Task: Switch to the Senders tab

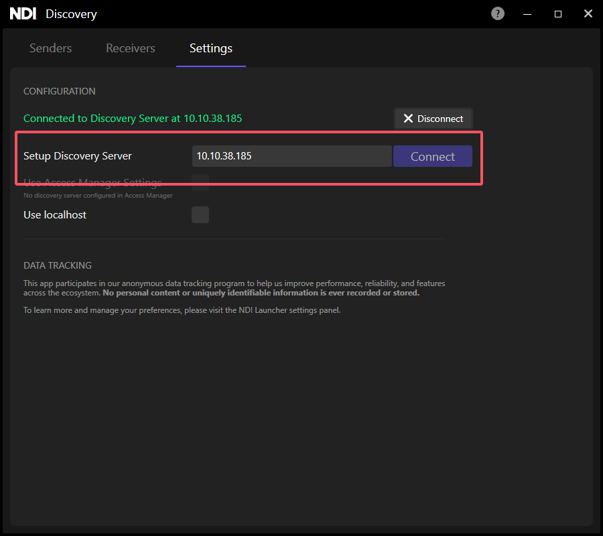Action: click(x=51, y=48)
